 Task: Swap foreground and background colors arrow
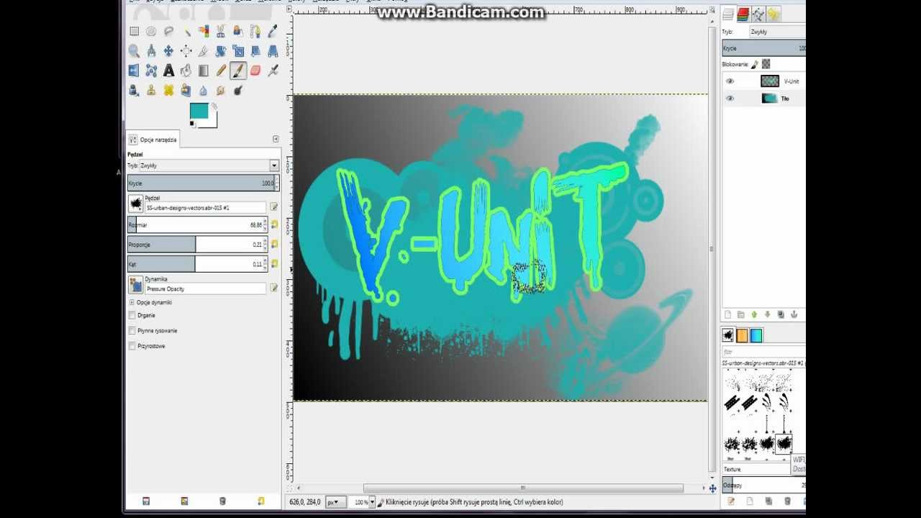[214, 106]
